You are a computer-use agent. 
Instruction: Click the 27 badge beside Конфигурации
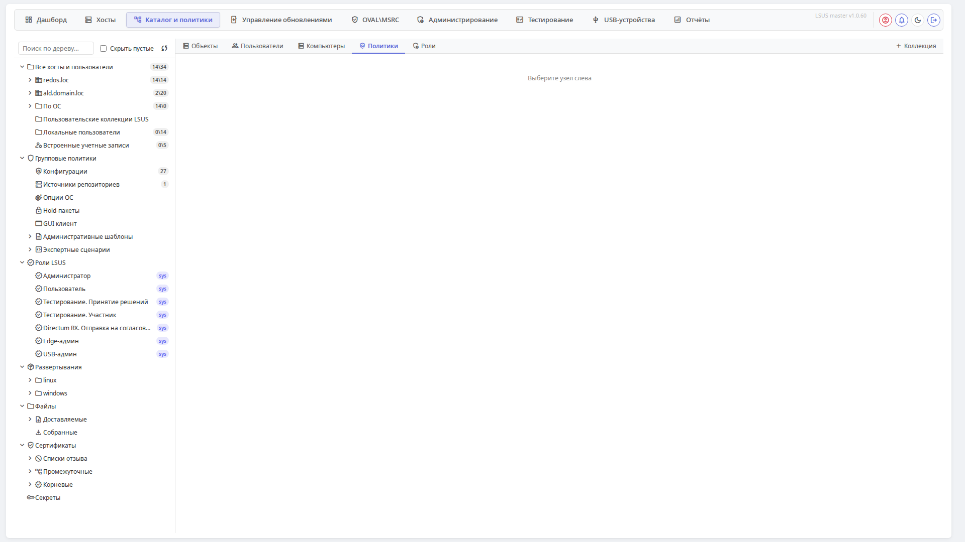(163, 171)
